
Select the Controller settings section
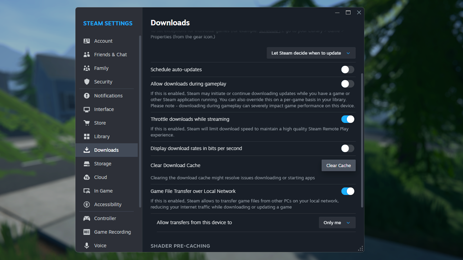tap(107, 218)
